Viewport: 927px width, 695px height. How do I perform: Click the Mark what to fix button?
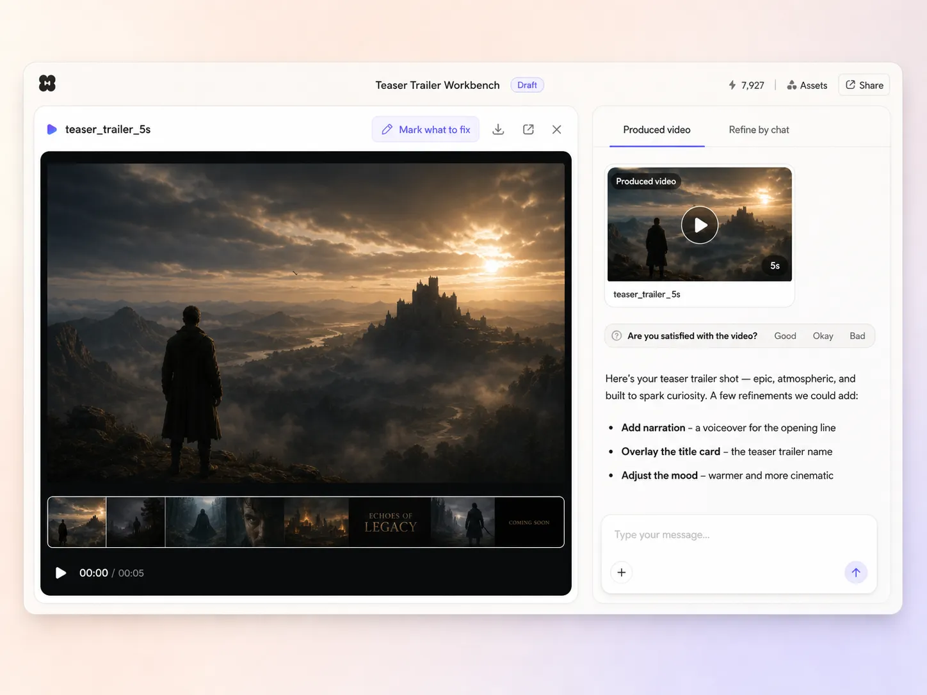pyautogui.click(x=426, y=129)
